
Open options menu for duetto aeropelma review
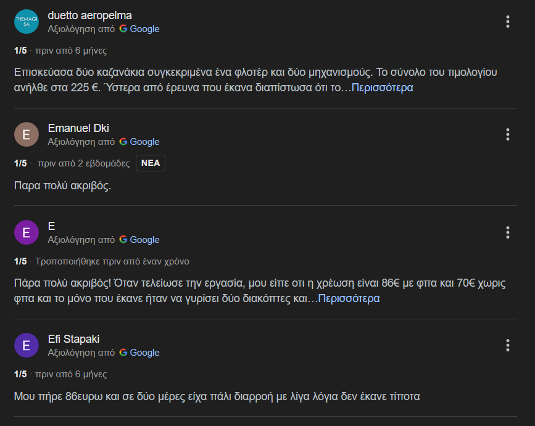tap(508, 22)
